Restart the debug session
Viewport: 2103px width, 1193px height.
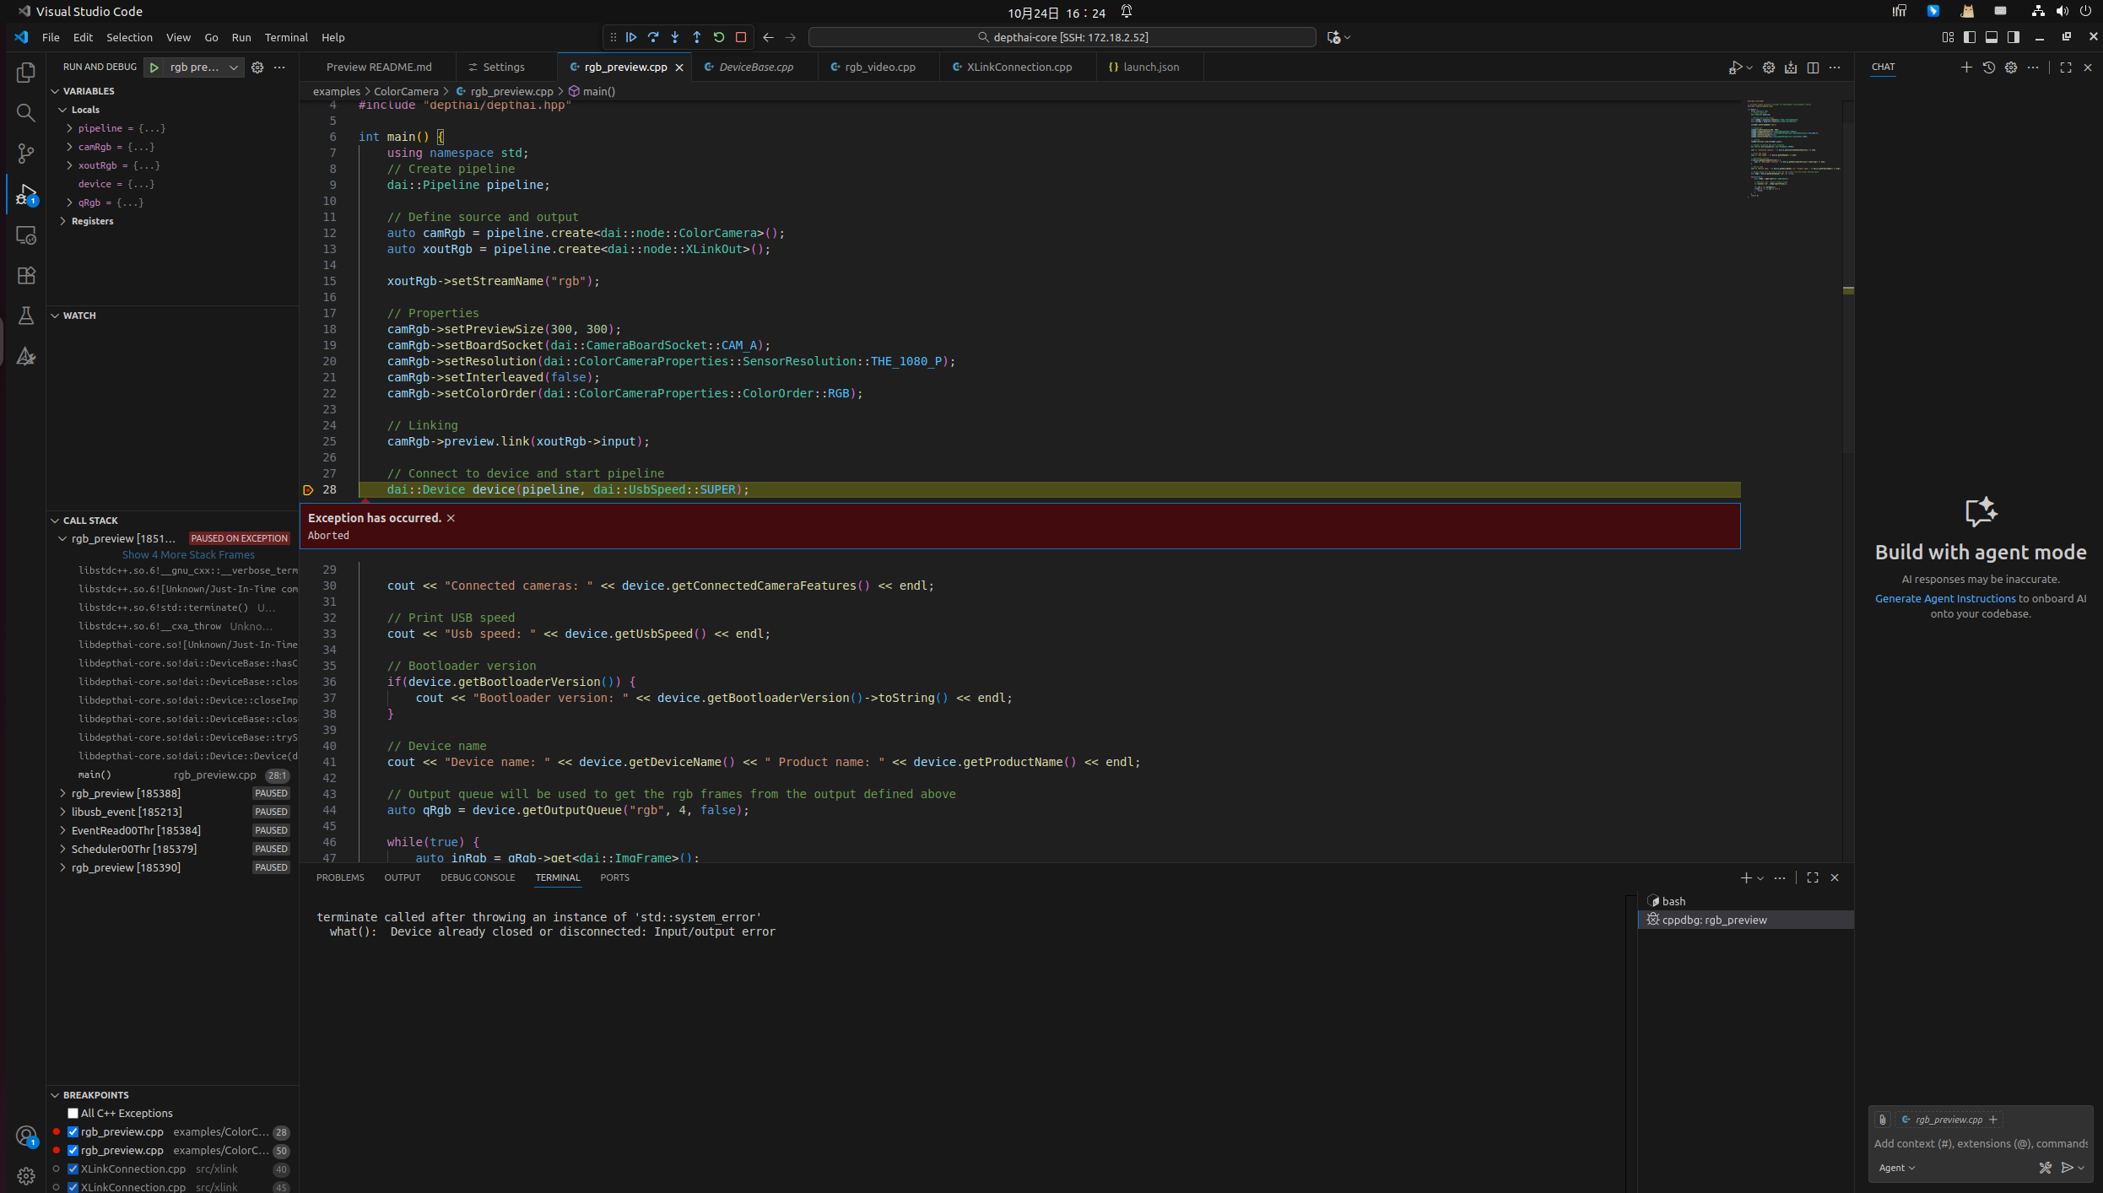pyautogui.click(x=719, y=37)
